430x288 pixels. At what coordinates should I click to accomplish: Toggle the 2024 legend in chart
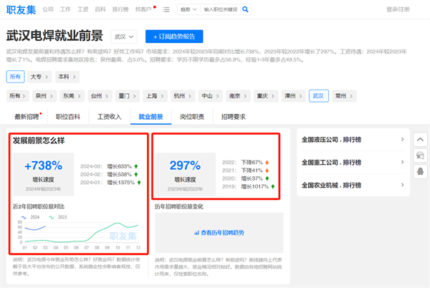[30, 217]
